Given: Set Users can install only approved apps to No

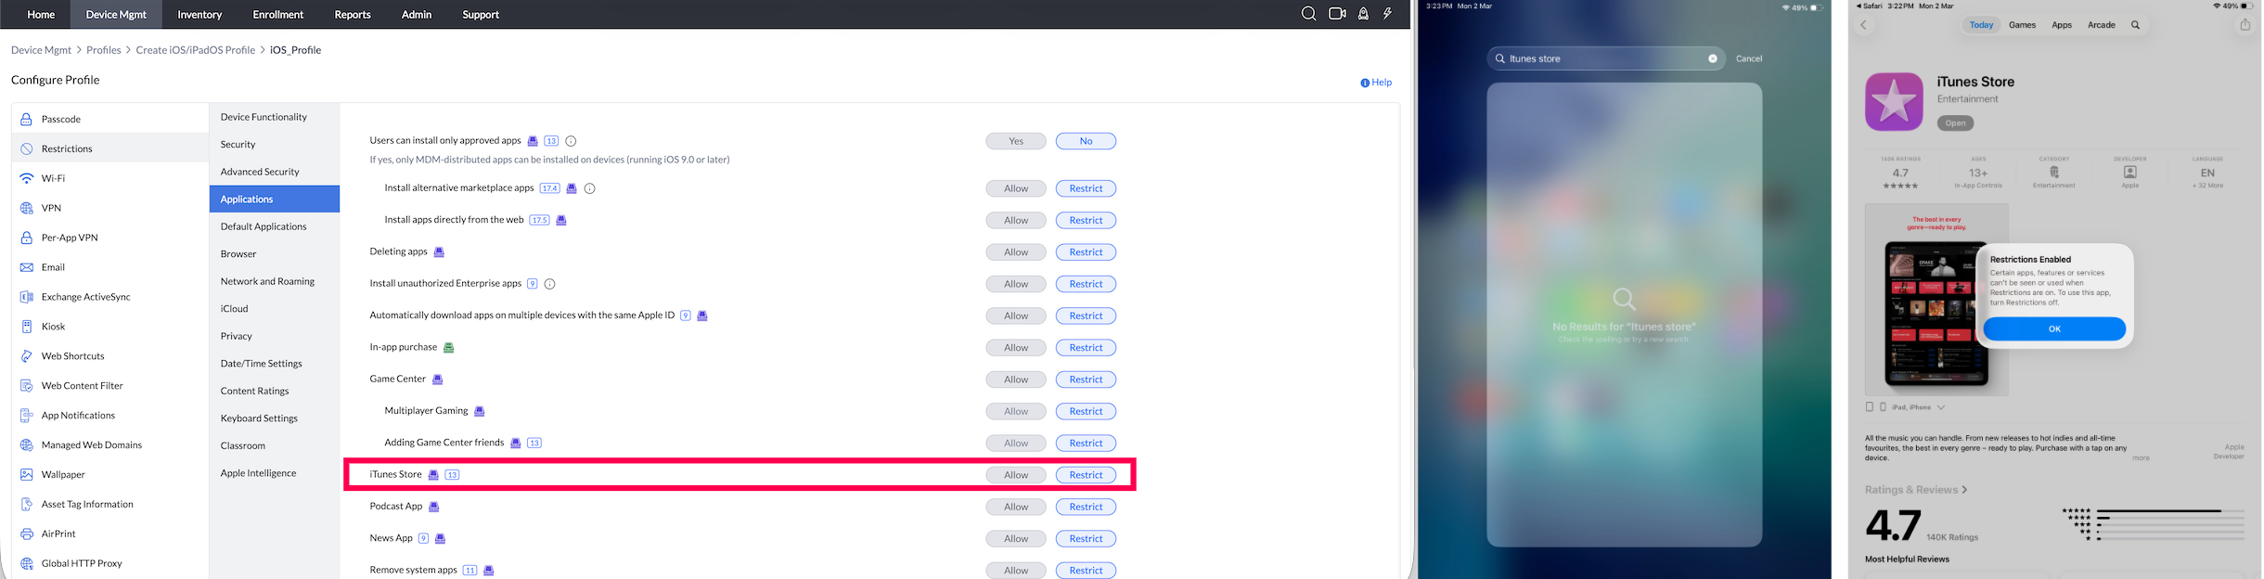Looking at the screenshot, I should (1086, 141).
